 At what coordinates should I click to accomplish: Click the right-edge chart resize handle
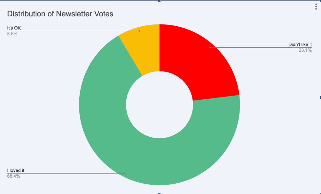tap(320, 97)
